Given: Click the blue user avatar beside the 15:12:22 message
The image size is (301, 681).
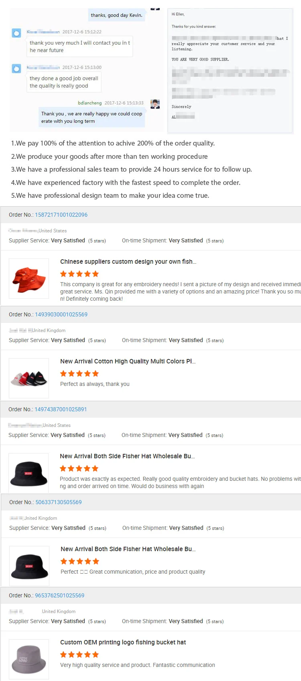Looking at the screenshot, I should 16,33.
